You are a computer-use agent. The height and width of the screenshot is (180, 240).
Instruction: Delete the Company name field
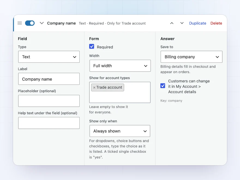216,23
